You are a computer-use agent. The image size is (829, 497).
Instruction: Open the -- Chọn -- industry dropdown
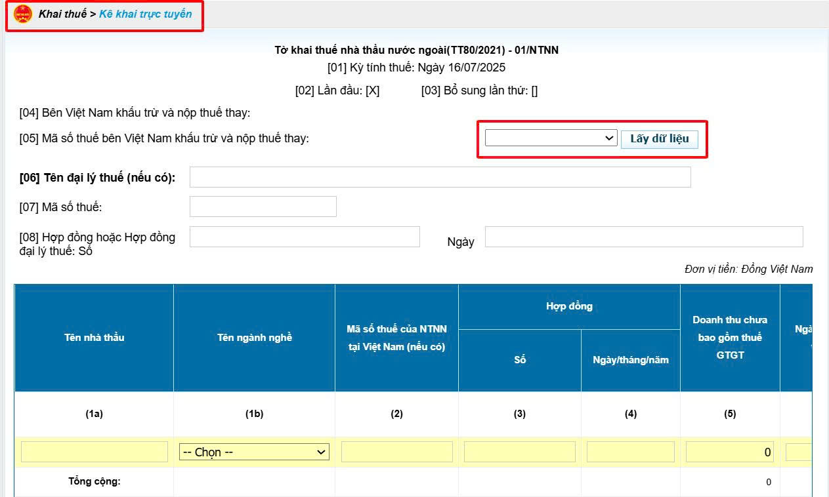(x=254, y=452)
